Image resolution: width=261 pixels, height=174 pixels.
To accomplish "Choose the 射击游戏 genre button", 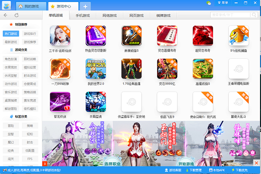I will (x=30, y=76).
